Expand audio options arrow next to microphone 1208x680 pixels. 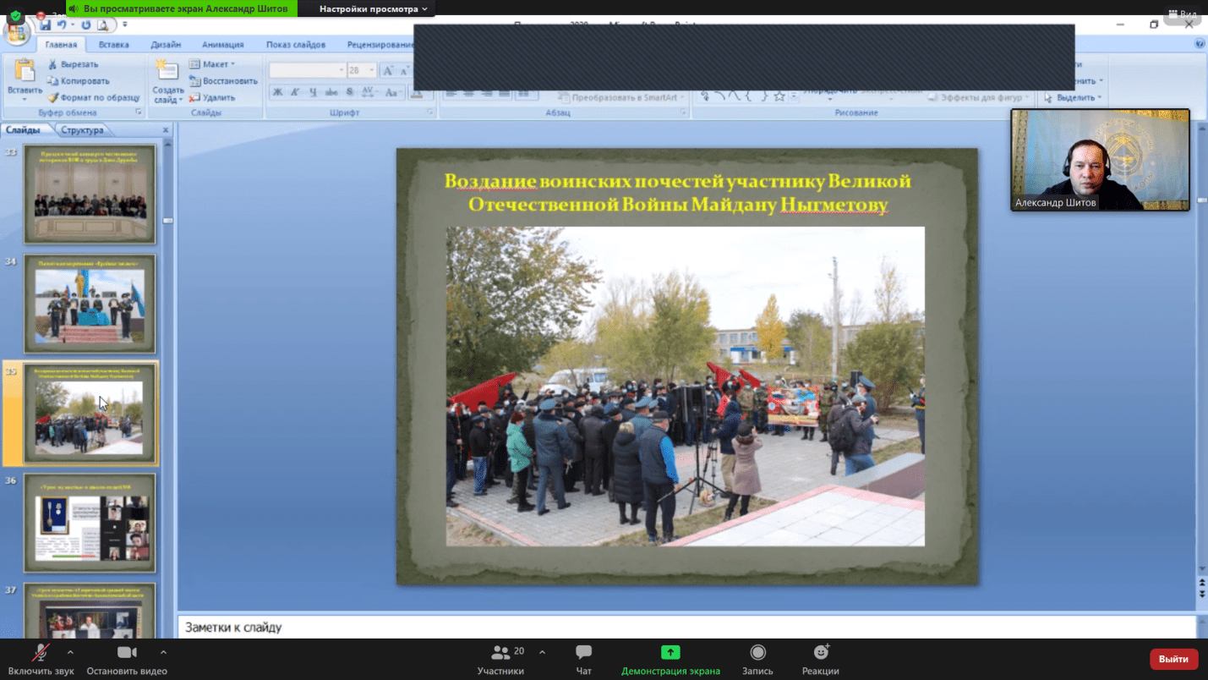(x=70, y=652)
